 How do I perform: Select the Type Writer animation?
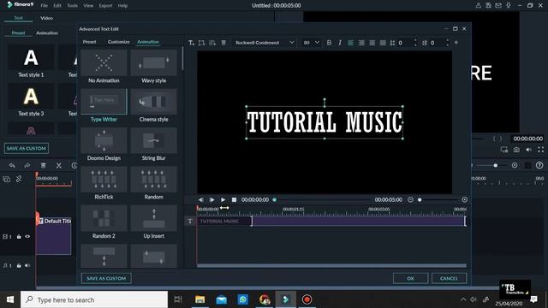point(104,105)
